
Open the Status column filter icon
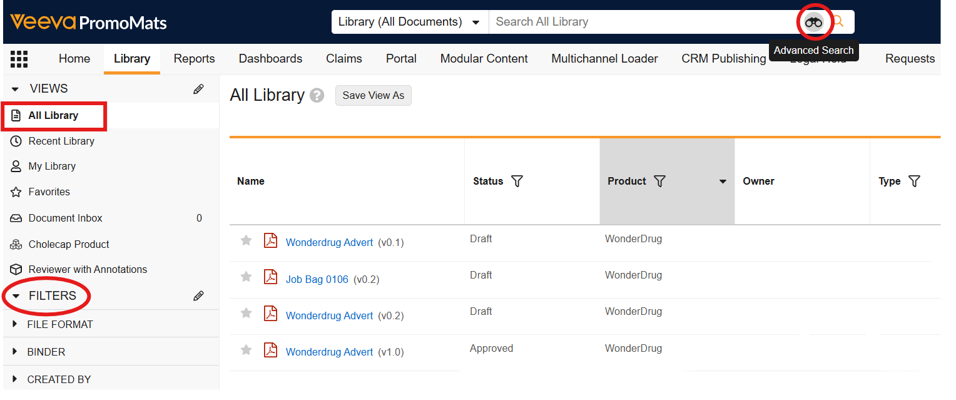click(517, 182)
